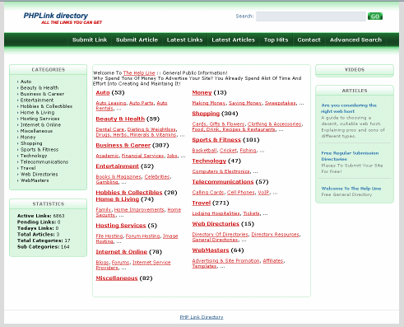Image resolution: width=404 pixels, height=327 pixels.
Task: Go to Latest Links menu item
Action: 184,40
